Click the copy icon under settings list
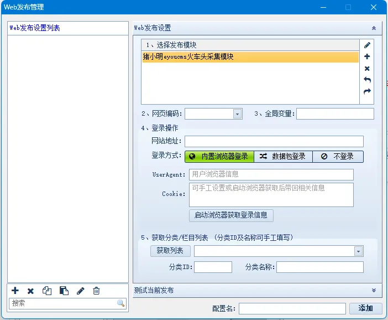The height and width of the screenshot is (320, 388). click(48, 291)
